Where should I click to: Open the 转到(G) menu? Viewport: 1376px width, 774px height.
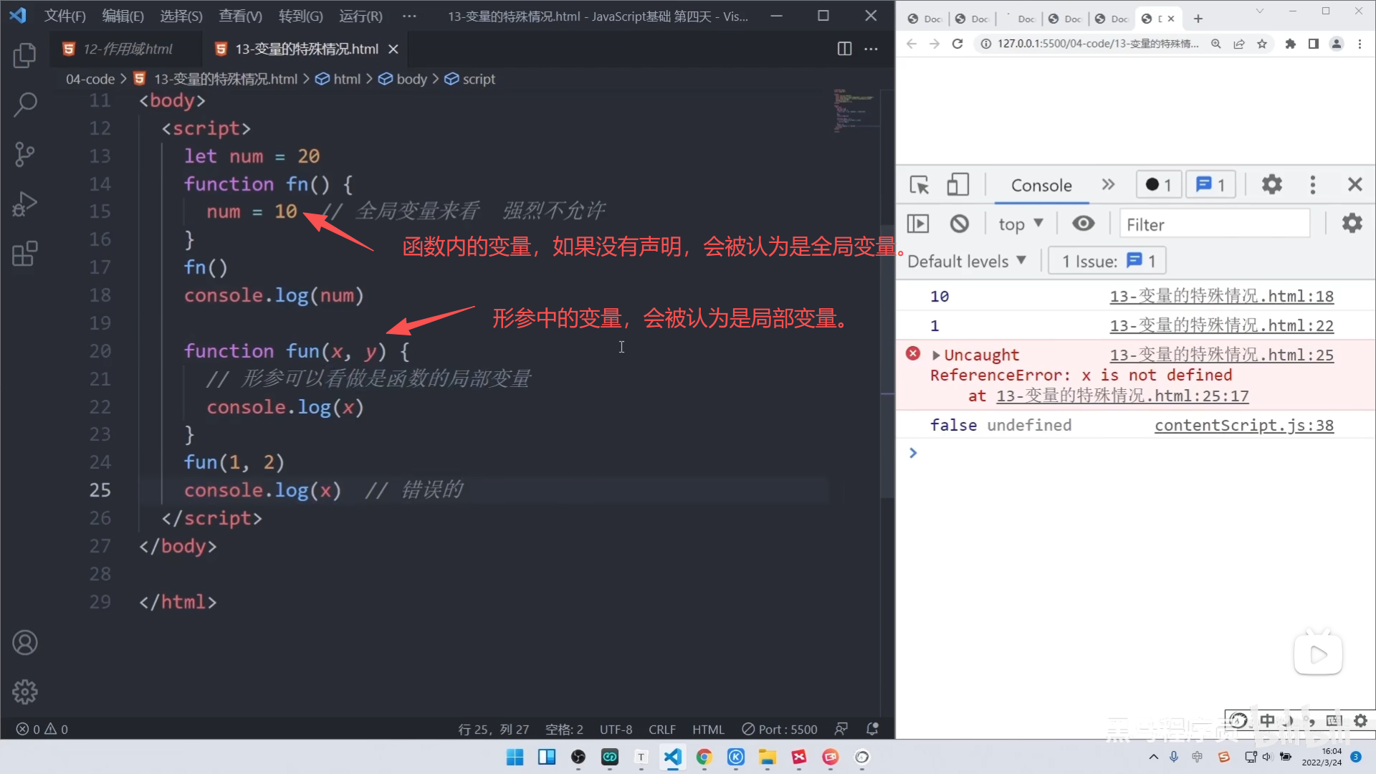click(x=300, y=16)
